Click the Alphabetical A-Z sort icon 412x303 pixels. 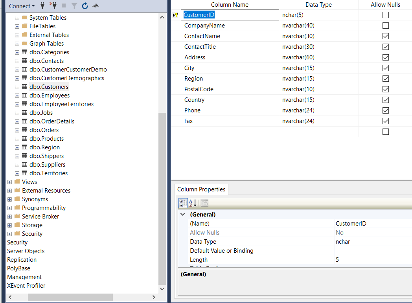(x=193, y=203)
